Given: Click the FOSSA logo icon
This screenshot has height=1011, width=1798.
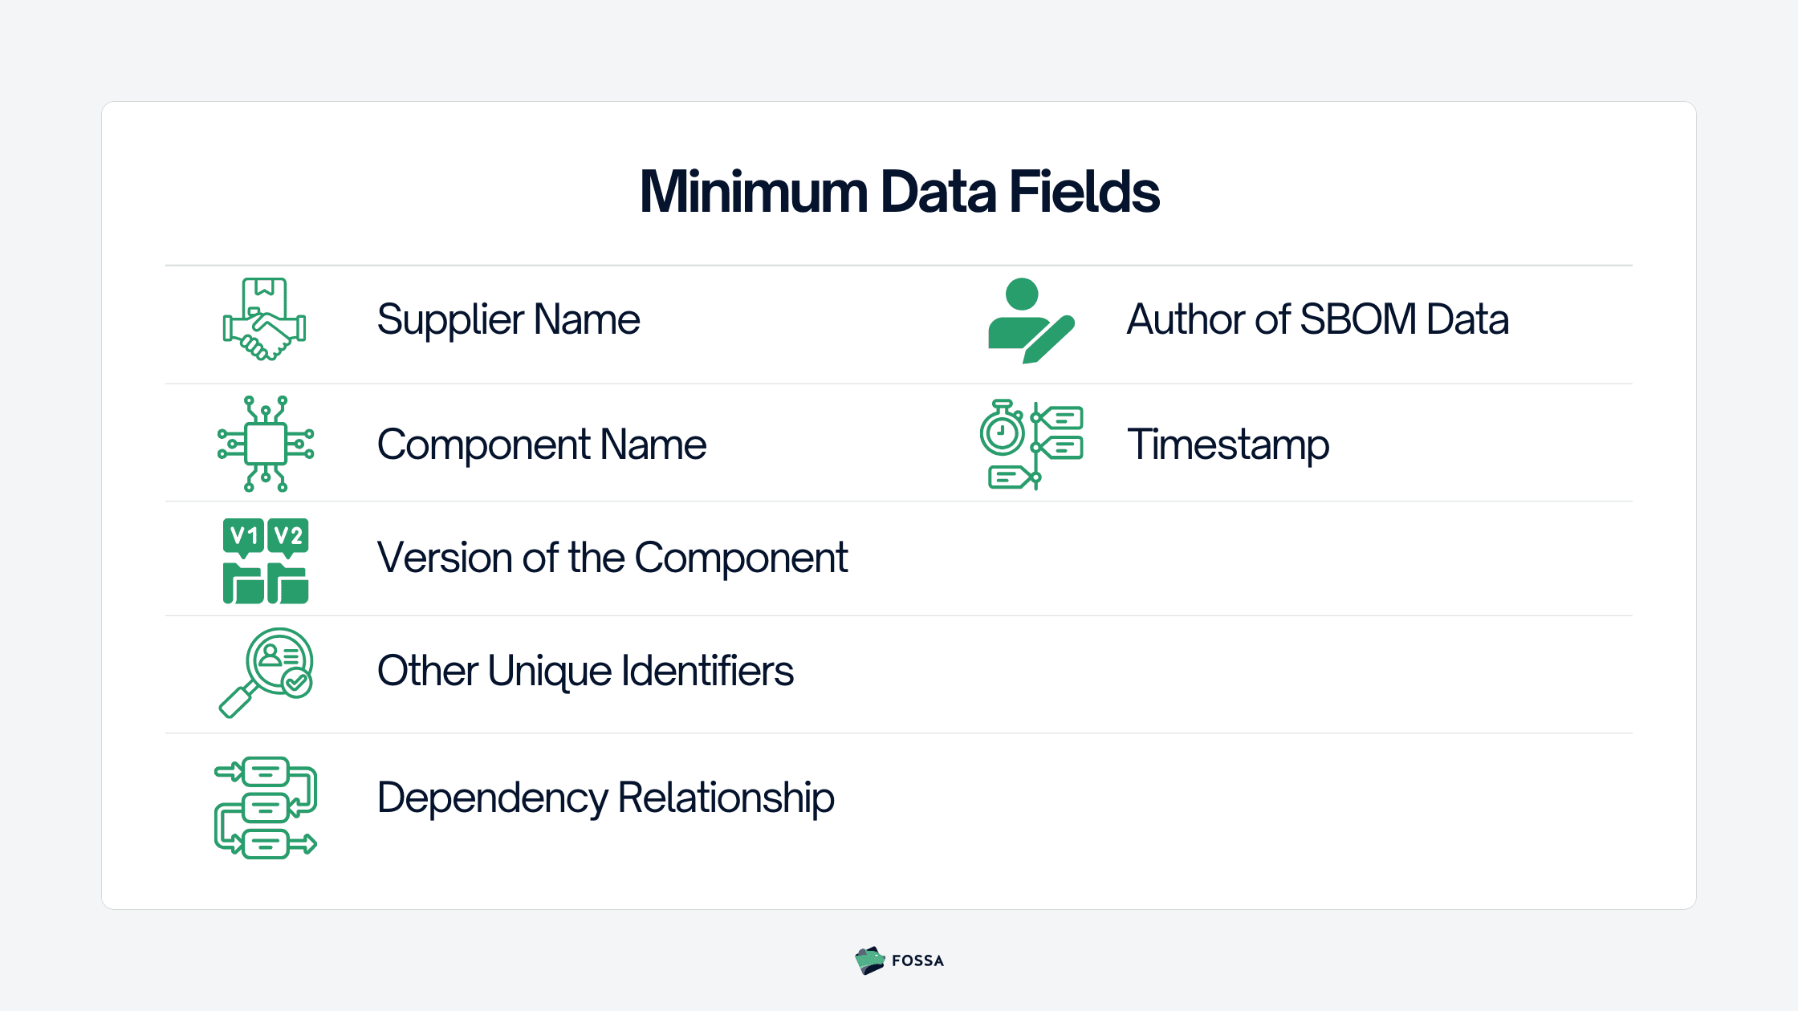Looking at the screenshot, I should click(869, 960).
